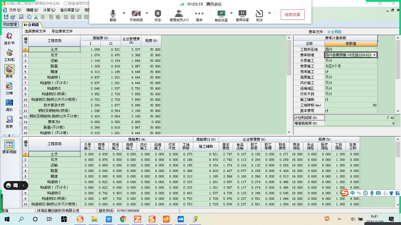Open the 计算(L) menu
Image resolution: width=401 pixels, height=225 pixels.
(x=49, y=10)
